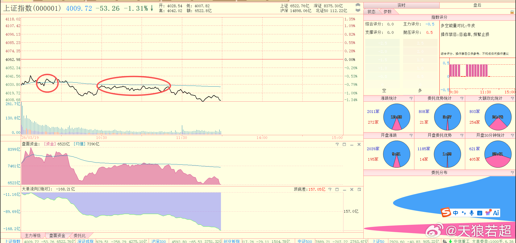Click 沪深300 in the bottom status bar
516x243 pixels.
pos(159,241)
